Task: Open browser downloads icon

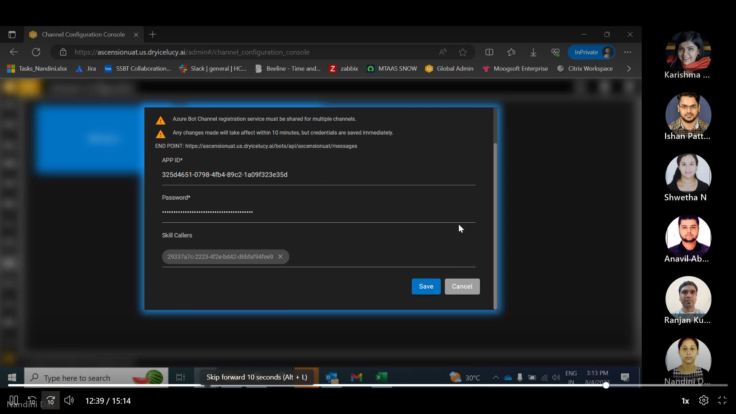Action: (533, 52)
